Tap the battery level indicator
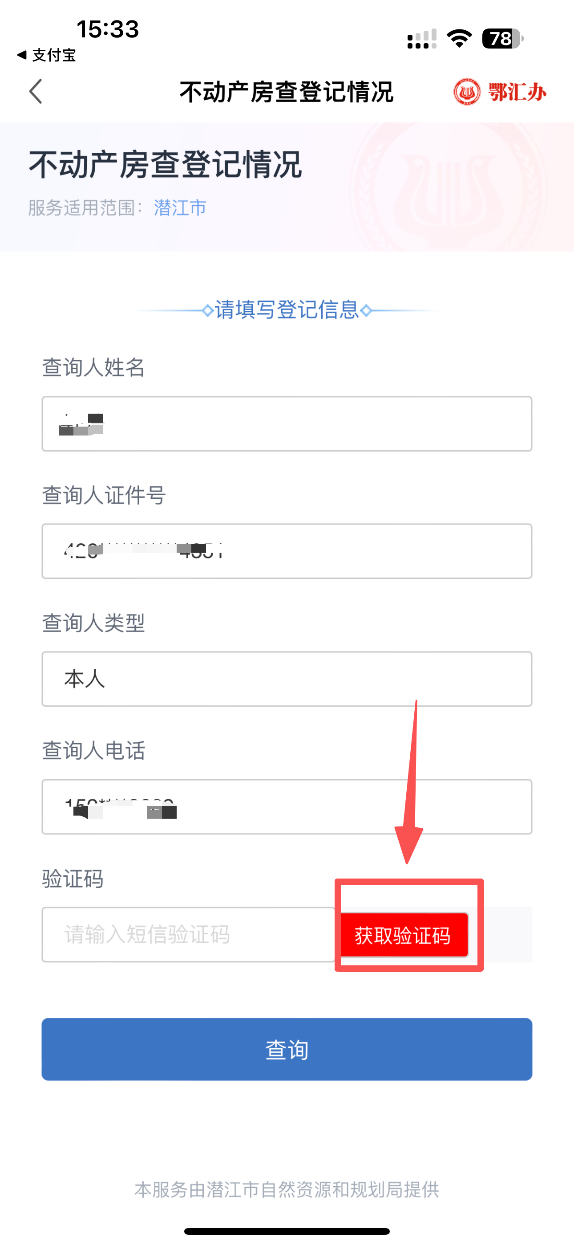574x1245 pixels. click(502, 39)
